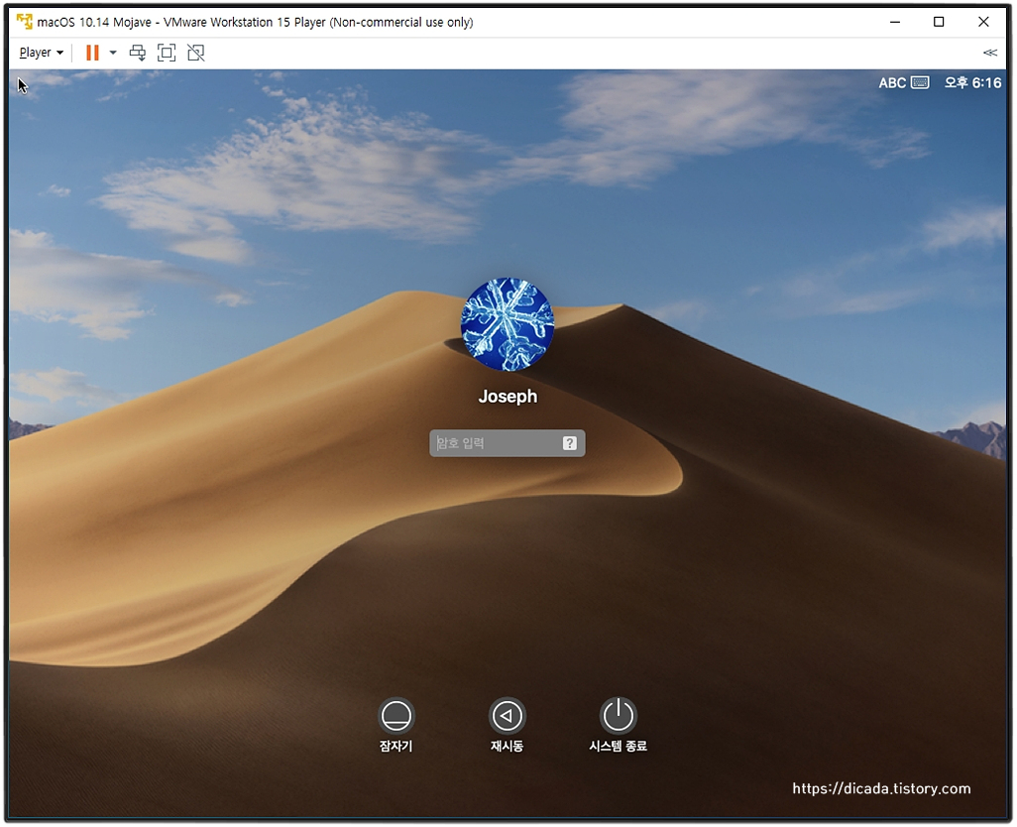Click the Joseph user name

[x=508, y=397]
